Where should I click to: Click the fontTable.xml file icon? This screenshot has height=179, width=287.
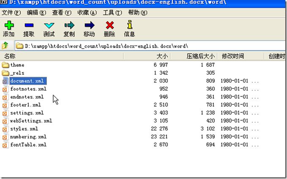tap(5, 145)
